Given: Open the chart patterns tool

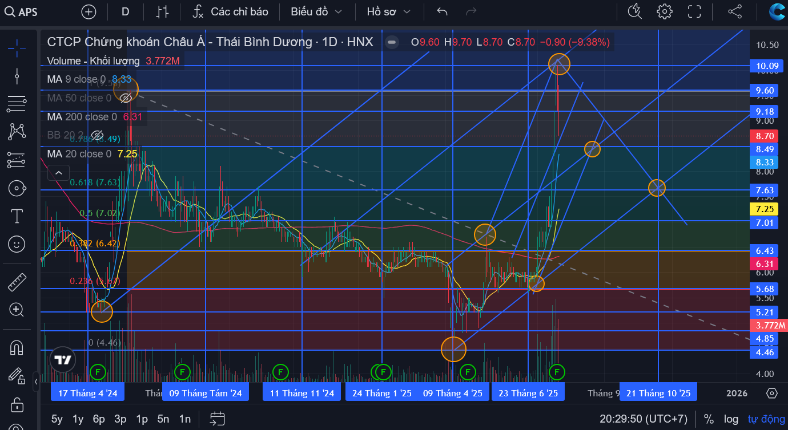Looking at the screenshot, I should (17, 132).
